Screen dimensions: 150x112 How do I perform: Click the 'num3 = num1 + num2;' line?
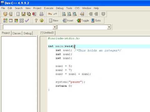tap(73, 74)
